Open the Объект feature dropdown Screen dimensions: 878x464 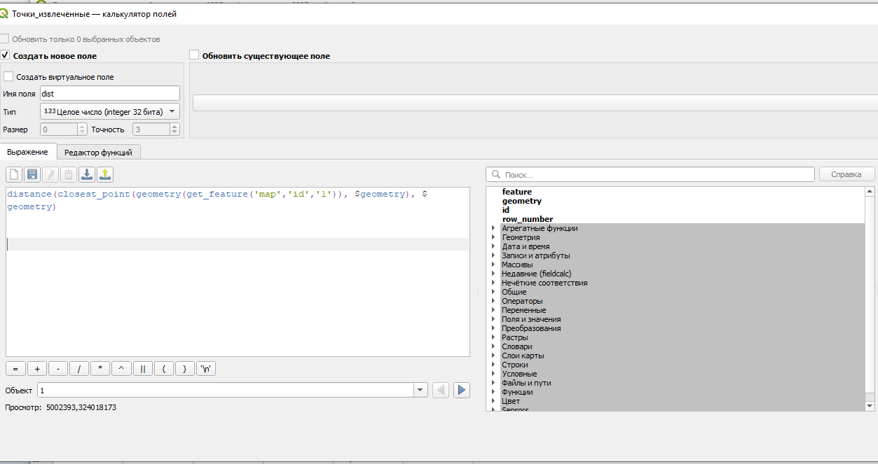pyautogui.click(x=232, y=390)
